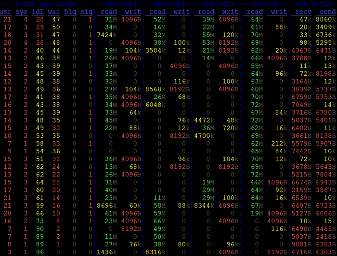The width and height of the screenshot is (337, 256).
Task: Click the '5737B' send value
Action: [x=326, y=89]
